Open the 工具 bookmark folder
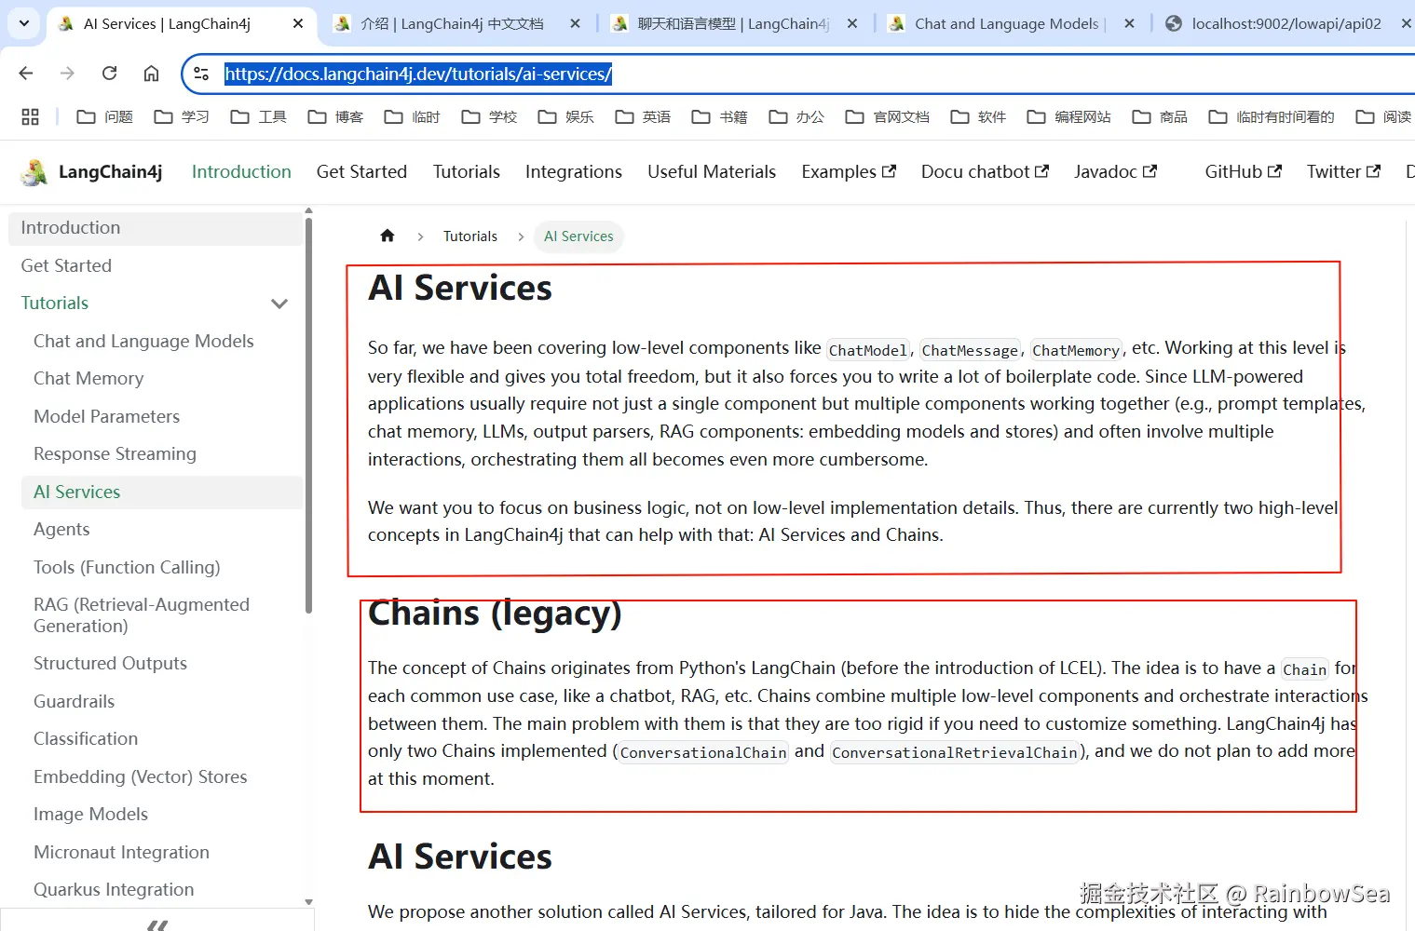Screen dimensions: 1415x931 [258, 116]
